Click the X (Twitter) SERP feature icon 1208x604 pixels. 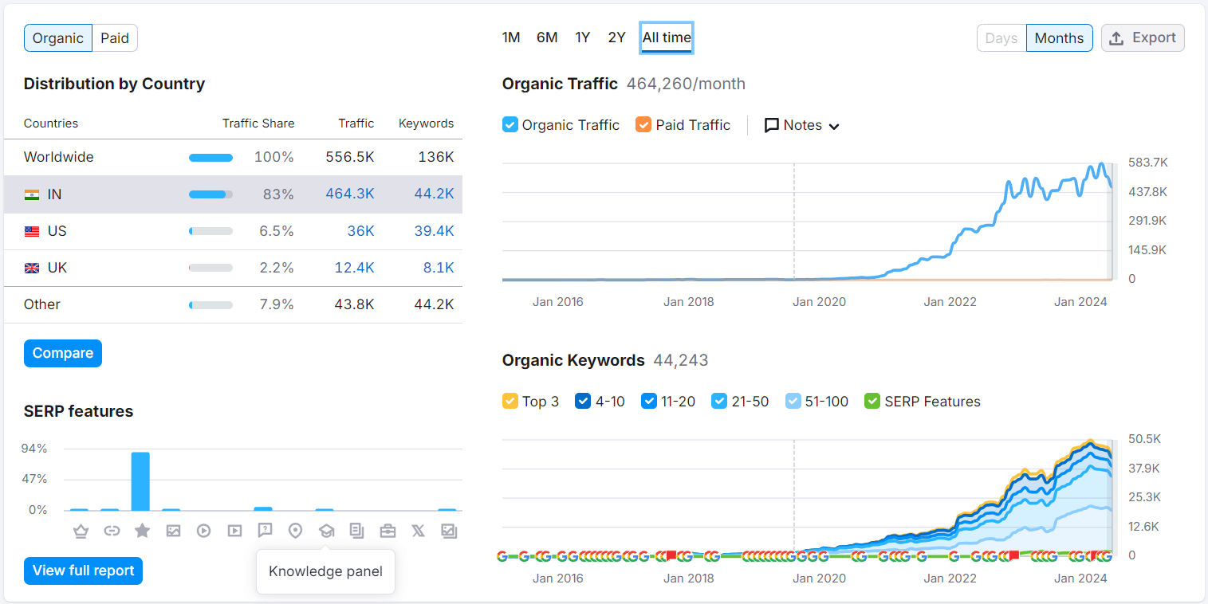418,531
